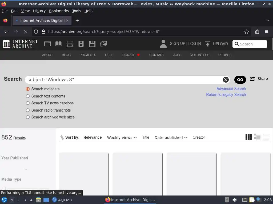Click the Share icon
This screenshot has width=273, height=204.
(252, 79)
